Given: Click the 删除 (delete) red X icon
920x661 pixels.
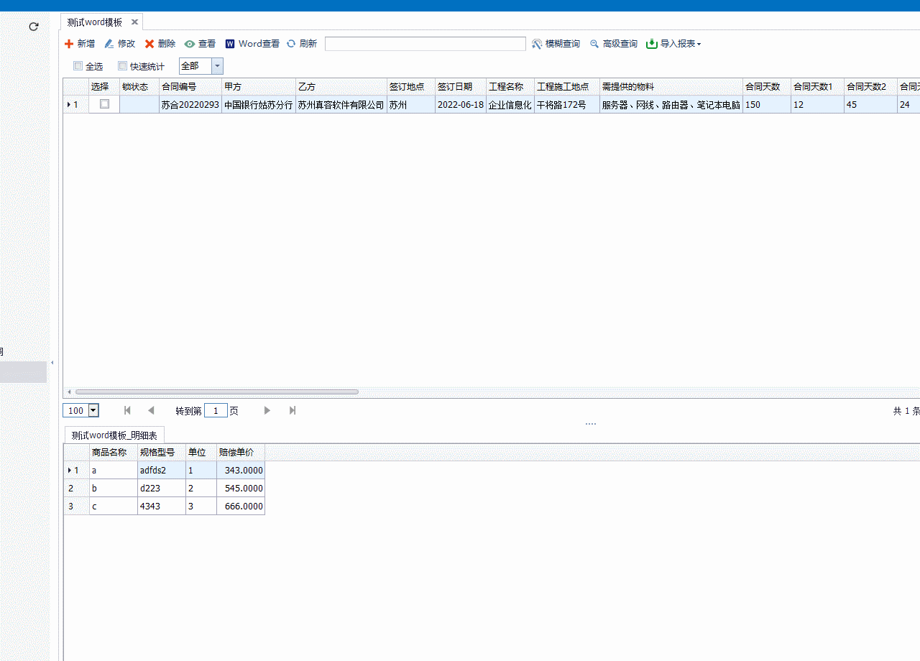Looking at the screenshot, I should click(149, 44).
